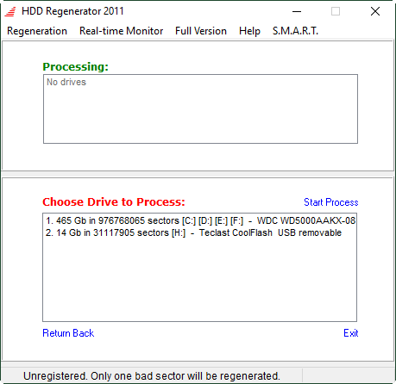The height and width of the screenshot is (384, 396).
Task: Open the Regeneration menu
Action: (x=37, y=31)
